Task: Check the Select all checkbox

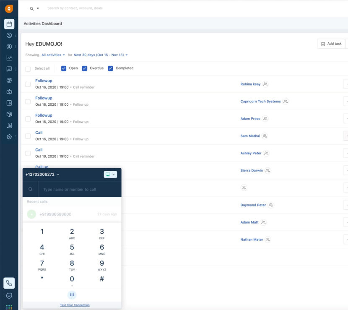Action: [28, 68]
